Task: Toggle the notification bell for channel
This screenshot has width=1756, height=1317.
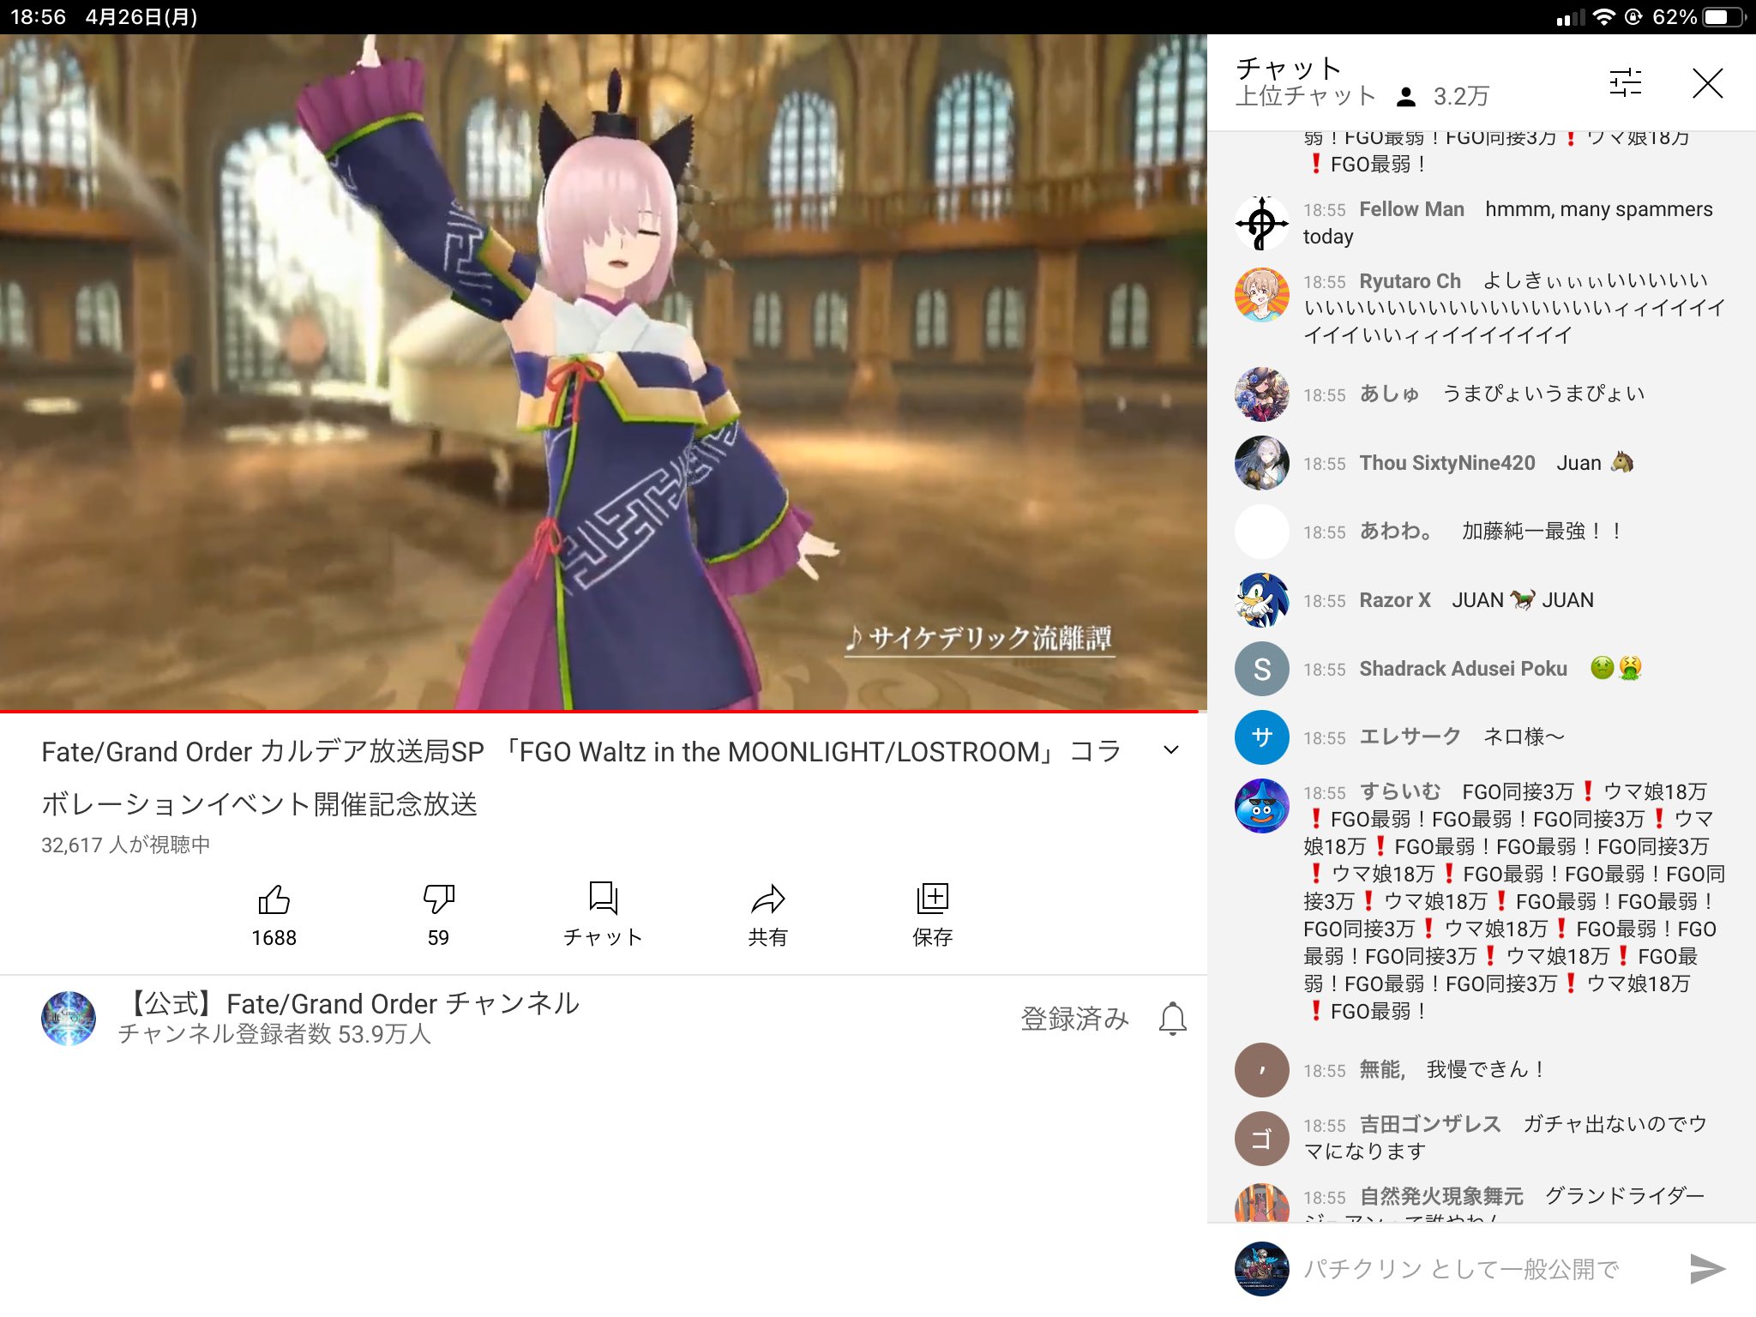Action: click(1172, 1019)
